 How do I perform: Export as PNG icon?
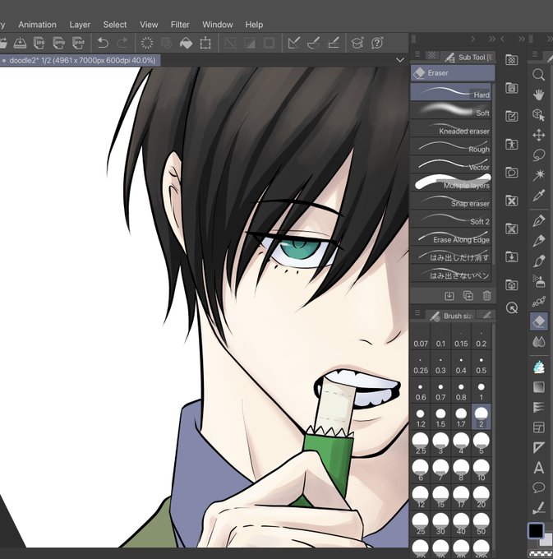click(59, 43)
